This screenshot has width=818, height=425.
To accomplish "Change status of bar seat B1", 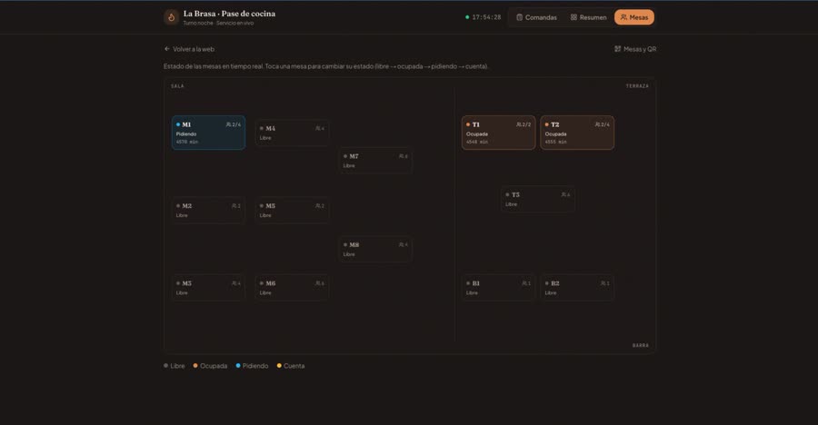I will point(498,288).
